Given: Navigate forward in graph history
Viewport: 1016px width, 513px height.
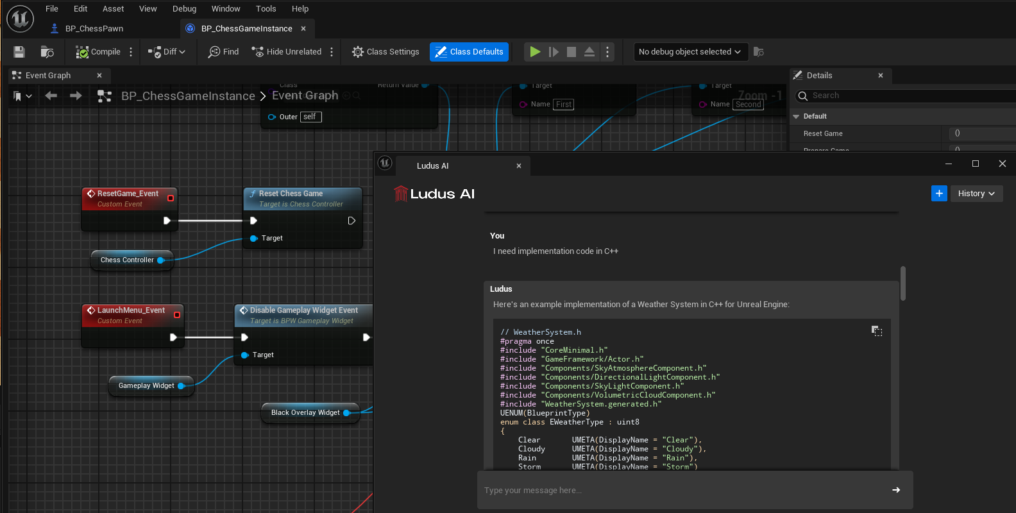Looking at the screenshot, I should (x=76, y=96).
